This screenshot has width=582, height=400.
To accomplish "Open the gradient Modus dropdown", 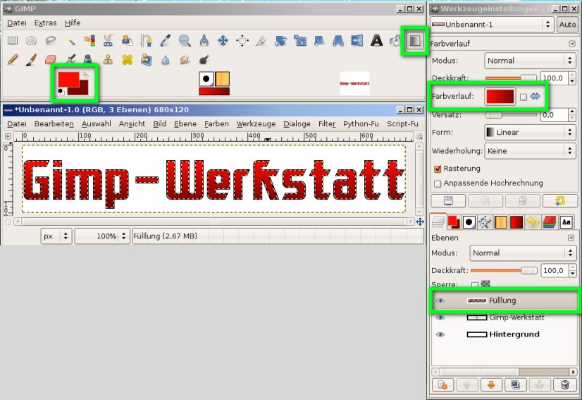I will click(x=530, y=61).
